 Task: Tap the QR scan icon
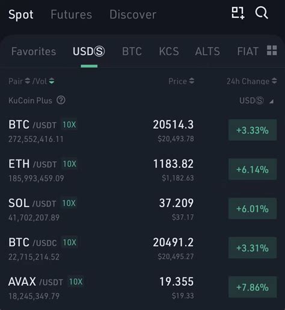[x=238, y=13]
